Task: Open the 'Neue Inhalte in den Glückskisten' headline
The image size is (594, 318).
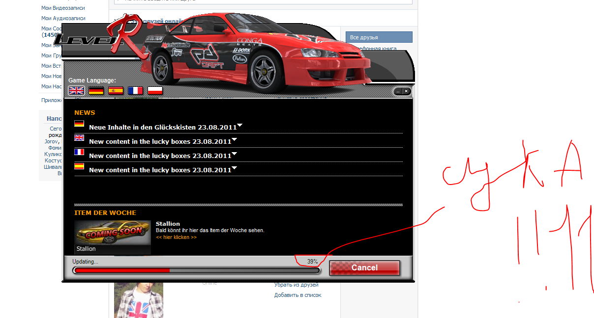Action: coord(163,127)
